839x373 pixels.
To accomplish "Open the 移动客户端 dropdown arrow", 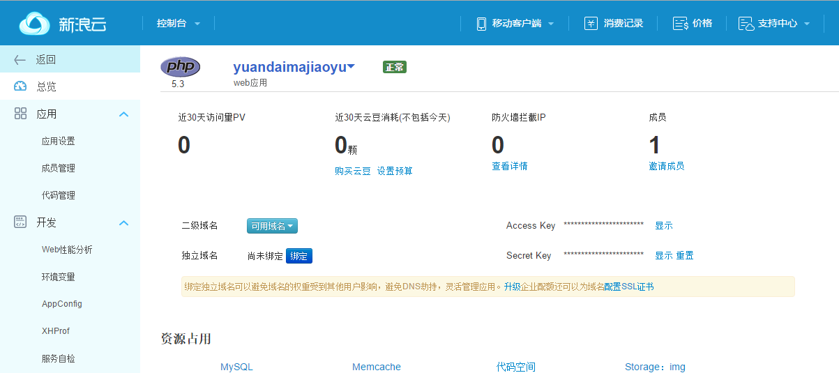I will (551, 24).
